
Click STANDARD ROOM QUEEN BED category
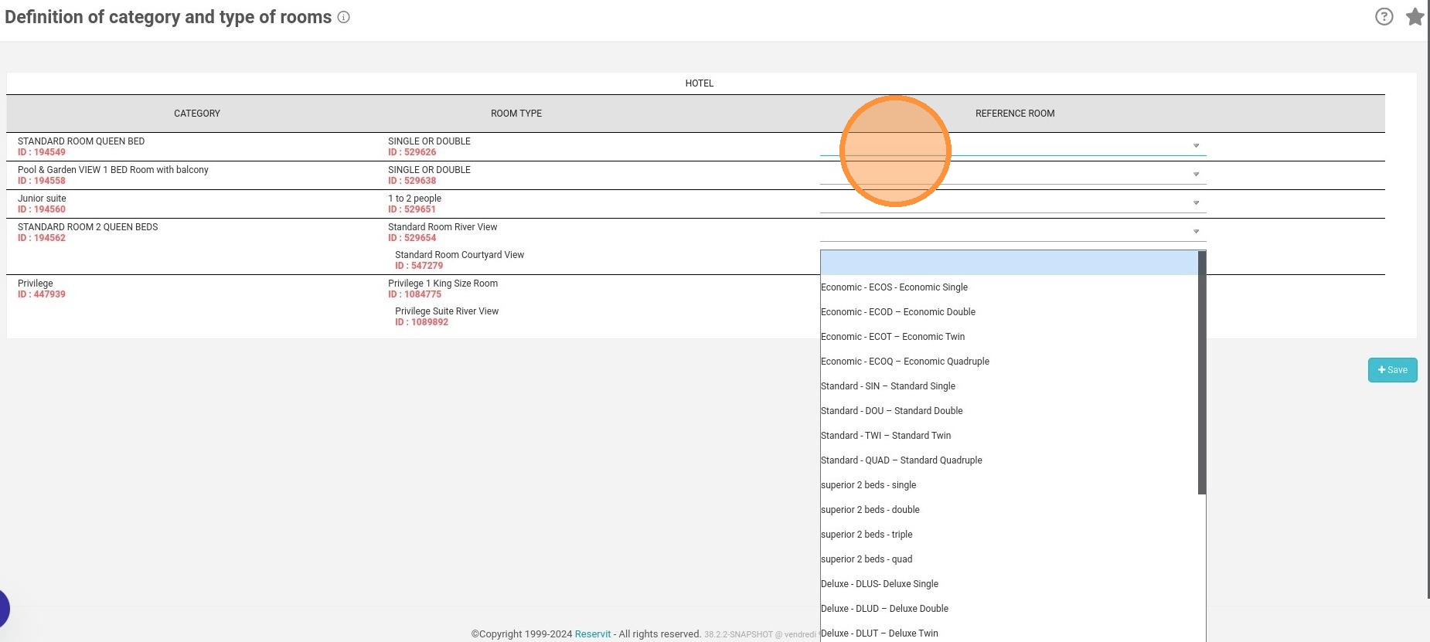(x=81, y=141)
